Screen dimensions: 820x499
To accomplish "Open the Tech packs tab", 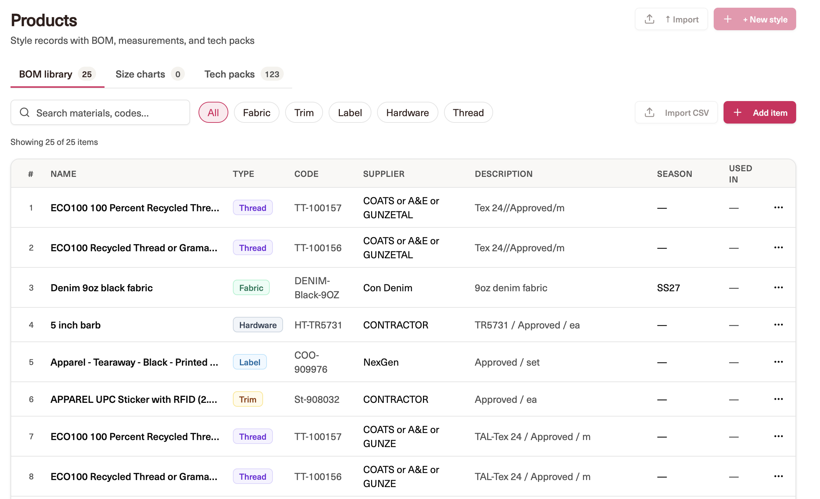I will (x=244, y=74).
